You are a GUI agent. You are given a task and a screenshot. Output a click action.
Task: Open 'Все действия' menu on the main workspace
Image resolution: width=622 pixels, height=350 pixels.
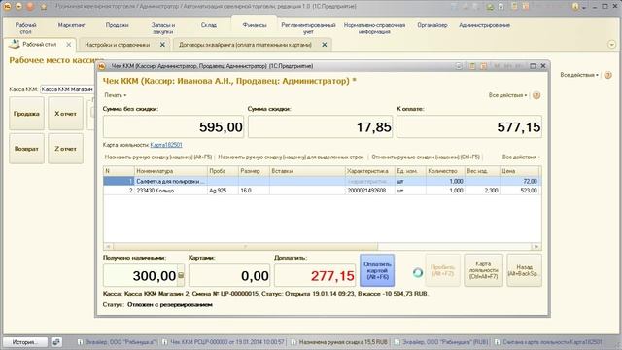[579, 75]
